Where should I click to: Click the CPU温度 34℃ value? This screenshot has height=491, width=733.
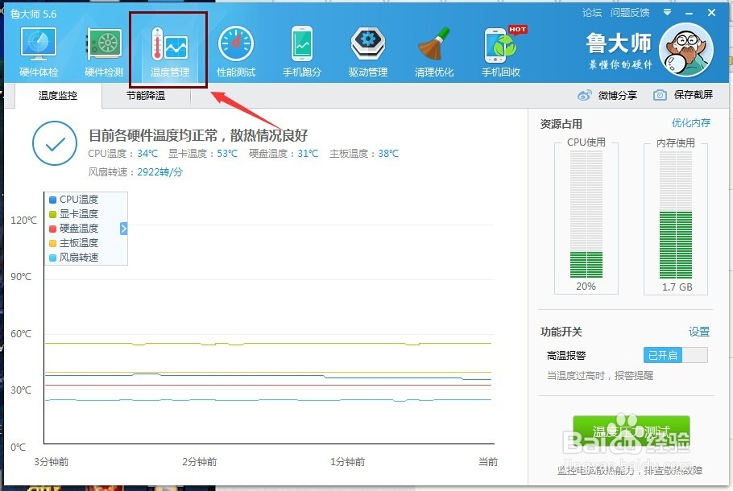(147, 153)
